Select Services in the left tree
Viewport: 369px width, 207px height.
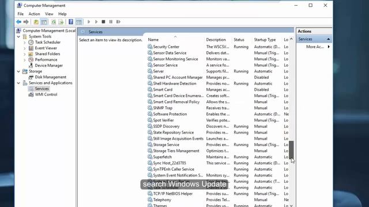point(42,89)
